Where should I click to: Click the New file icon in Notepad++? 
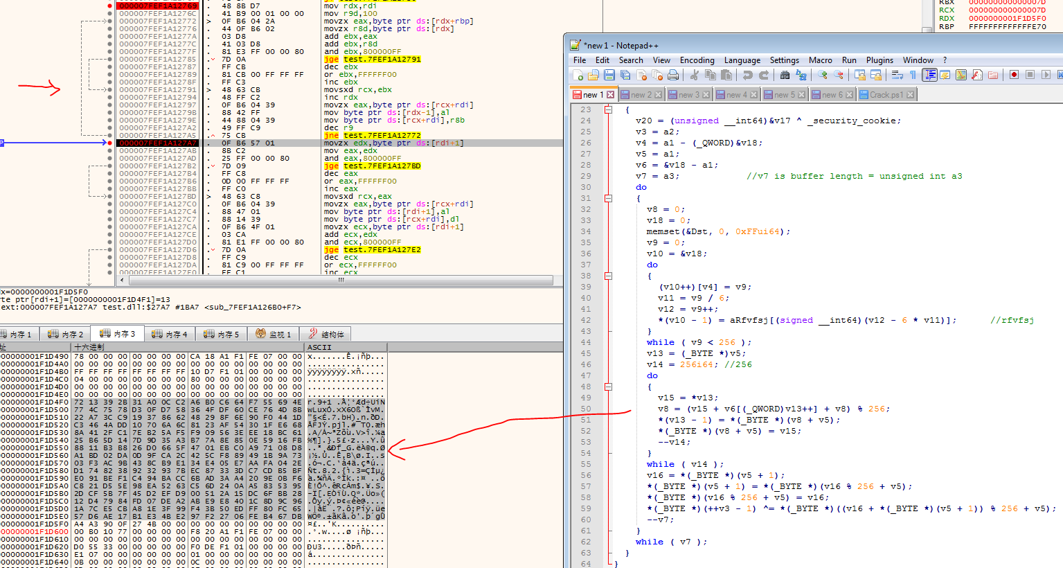tap(578, 75)
